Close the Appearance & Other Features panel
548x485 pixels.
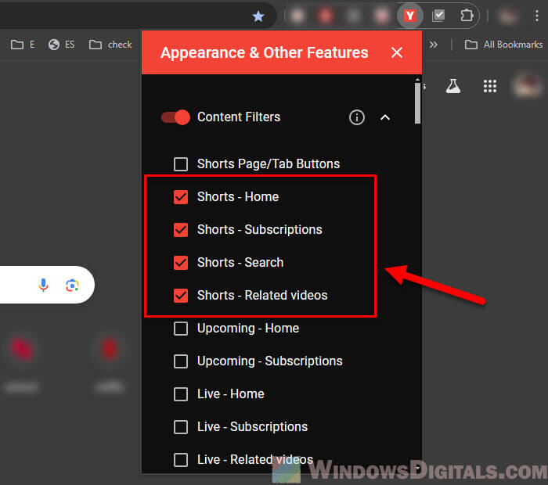tap(397, 52)
